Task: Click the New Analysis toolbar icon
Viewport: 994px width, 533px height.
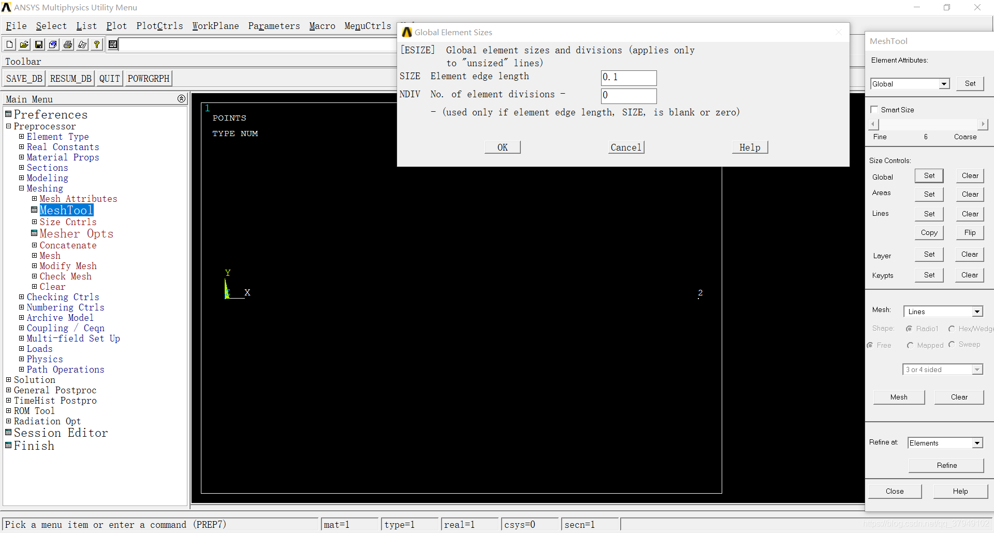Action: pos(9,45)
